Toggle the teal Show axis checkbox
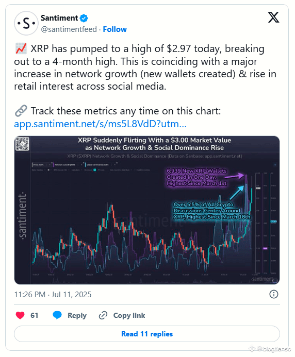The height and width of the screenshot is (357, 295). pos(94,170)
